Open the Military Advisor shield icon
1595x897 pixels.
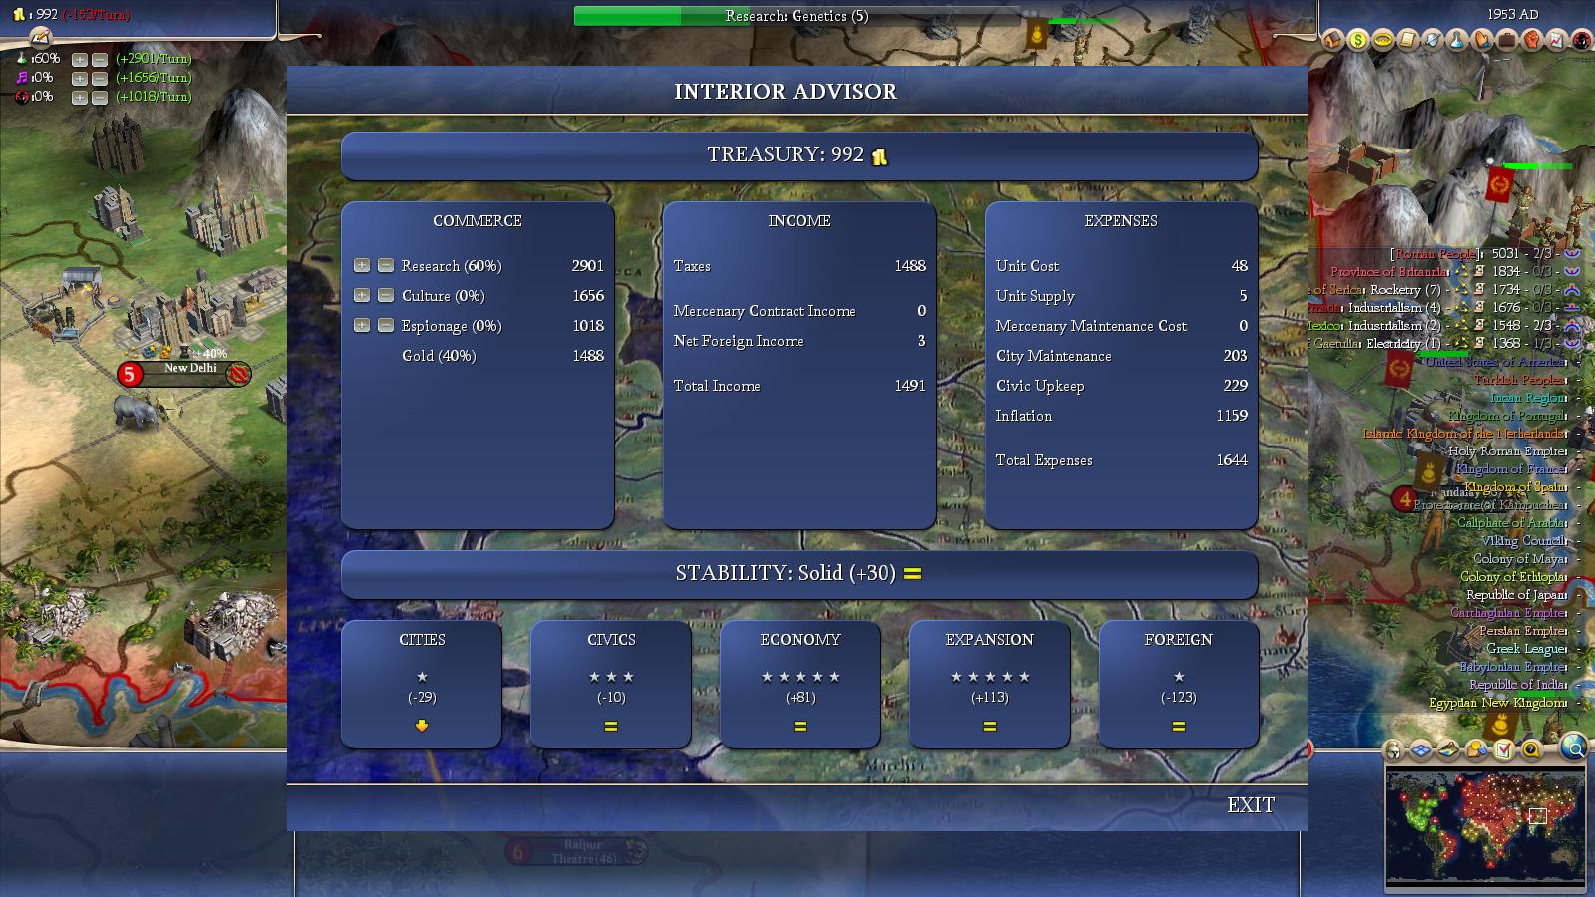pos(1433,41)
